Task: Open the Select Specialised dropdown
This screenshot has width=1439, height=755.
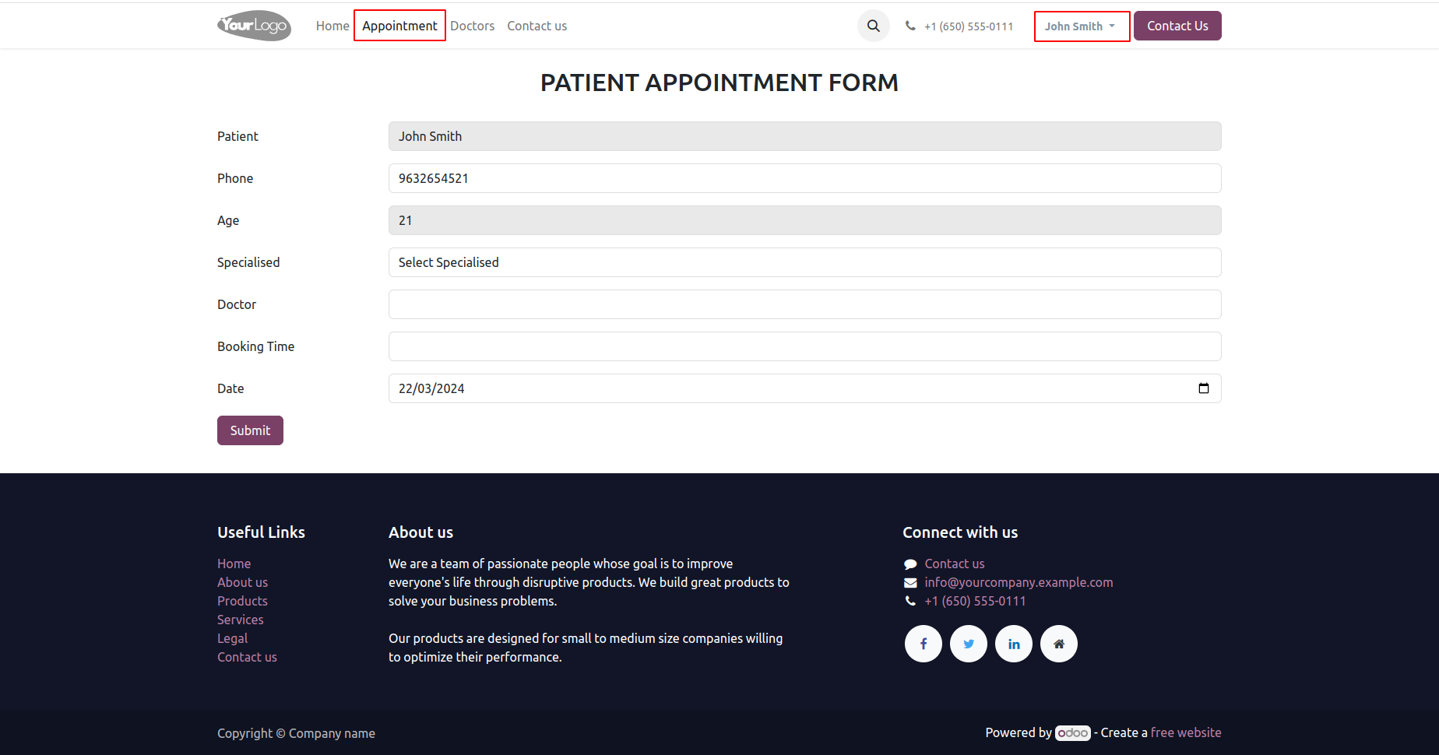Action: pos(804,262)
